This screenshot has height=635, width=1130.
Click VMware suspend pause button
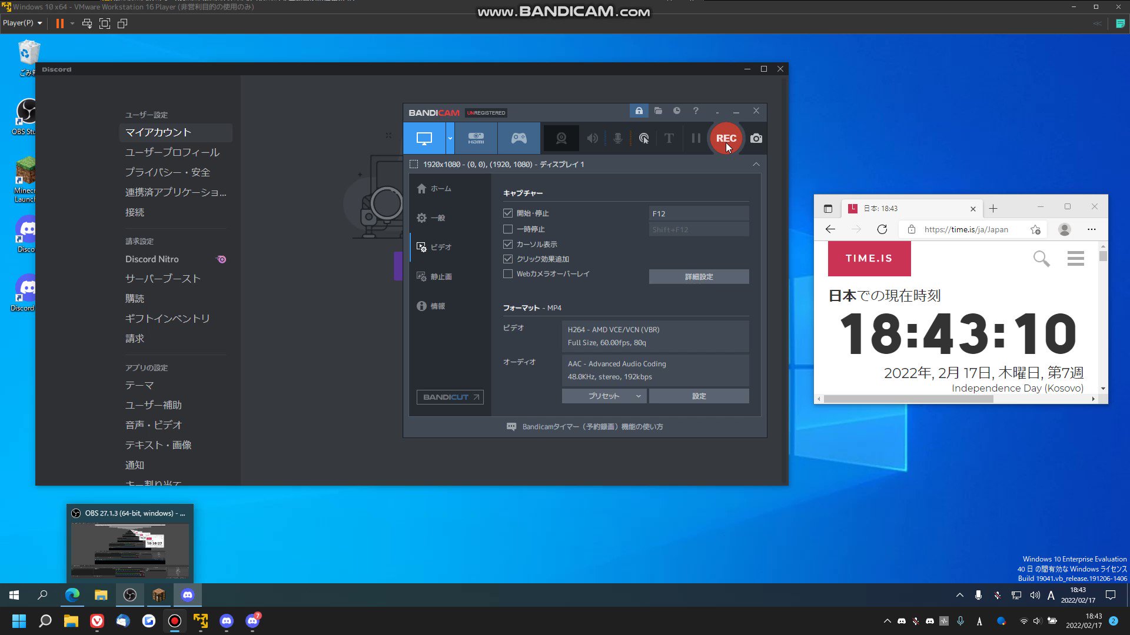tap(59, 24)
